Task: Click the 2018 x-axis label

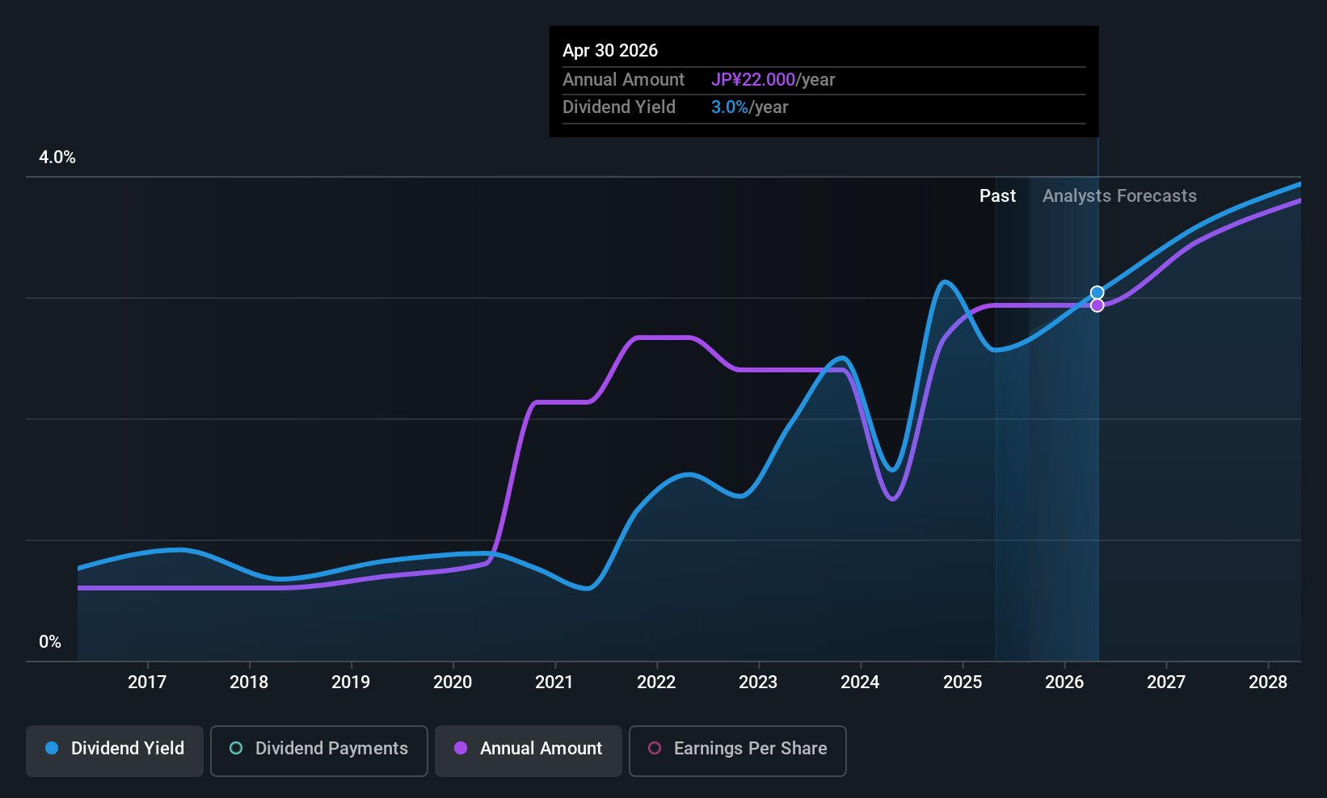Action: click(249, 682)
